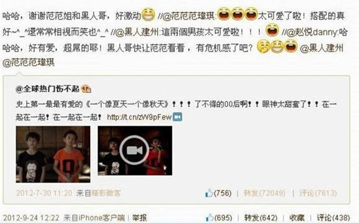Open 评论(7613) on the original post

point(318,193)
